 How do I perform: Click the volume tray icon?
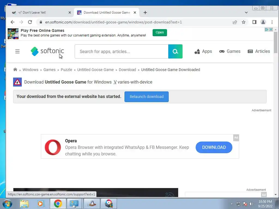[x=251, y=204]
